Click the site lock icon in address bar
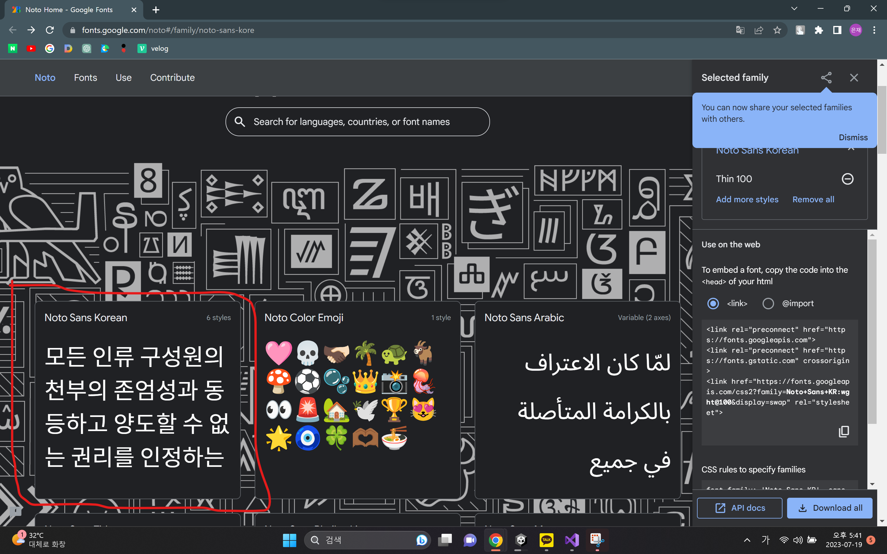Viewport: 887px width, 554px height. coord(72,30)
